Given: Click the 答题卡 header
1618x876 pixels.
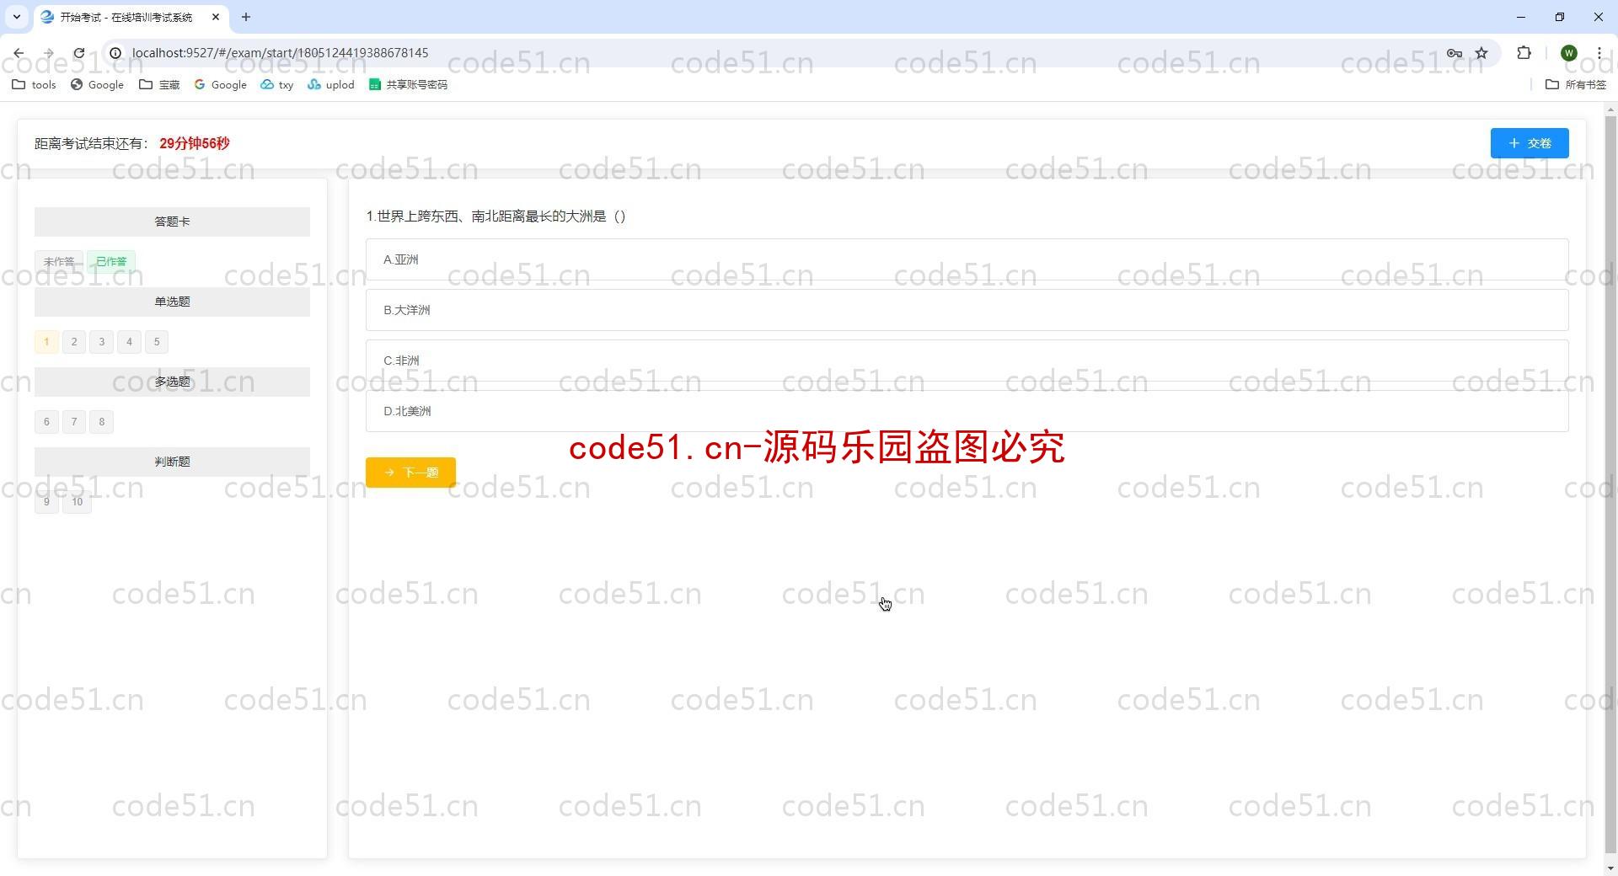Looking at the screenshot, I should pos(172,222).
